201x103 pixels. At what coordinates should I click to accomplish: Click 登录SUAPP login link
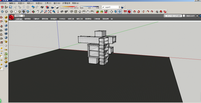(x=191, y=16)
